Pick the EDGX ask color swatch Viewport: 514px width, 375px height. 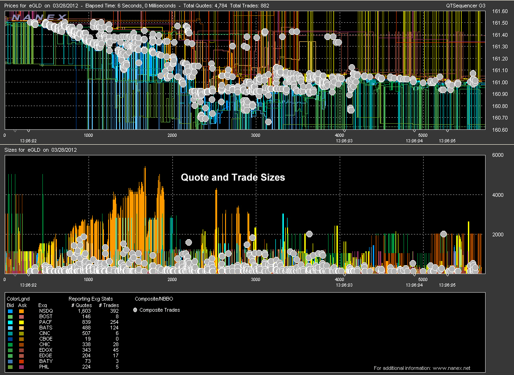[21, 350]
